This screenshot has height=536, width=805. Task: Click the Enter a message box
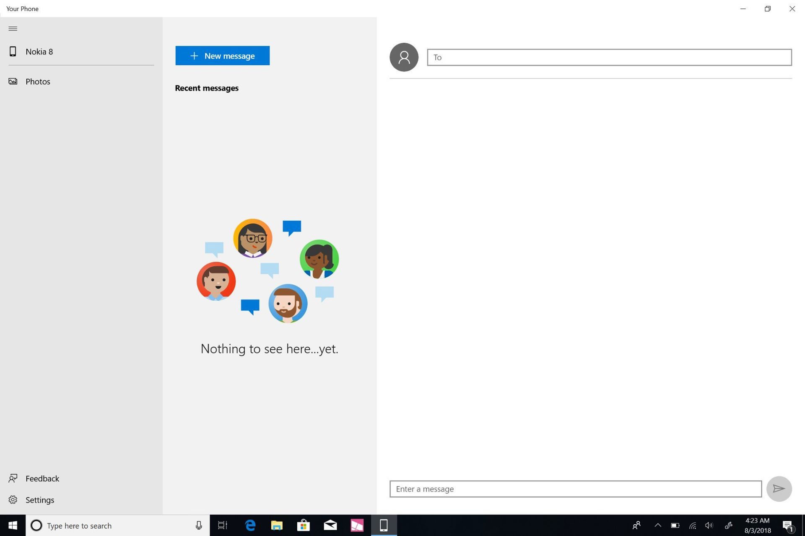pyautogui.click(x=575, y=489)
